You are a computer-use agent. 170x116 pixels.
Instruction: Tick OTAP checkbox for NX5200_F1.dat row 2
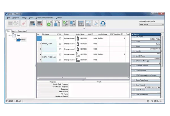tap(60, 44)
